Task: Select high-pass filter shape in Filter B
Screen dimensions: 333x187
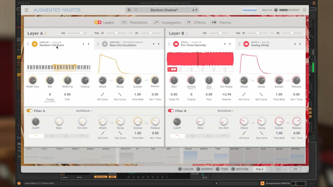Action: coord(223,136)
